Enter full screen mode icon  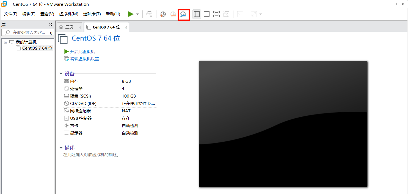[217, 14]
